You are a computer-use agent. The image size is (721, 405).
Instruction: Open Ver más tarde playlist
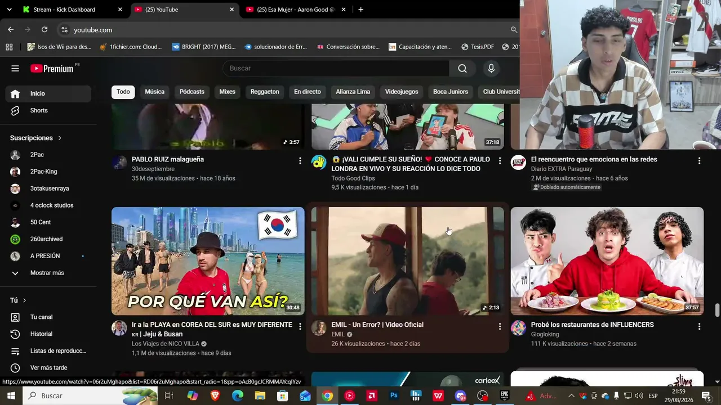(x=48, y=368)
